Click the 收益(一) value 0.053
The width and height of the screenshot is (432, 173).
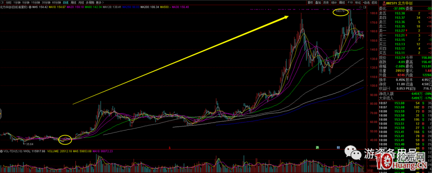coord(400,89)
